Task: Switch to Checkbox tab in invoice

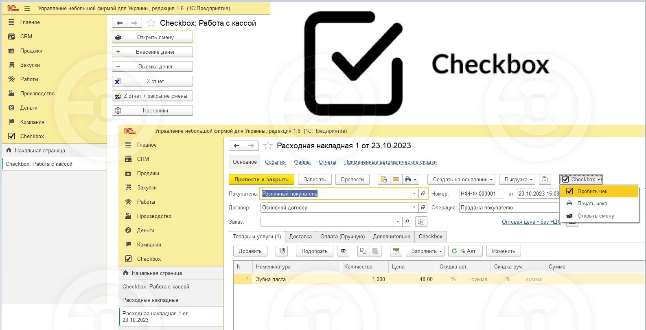Action: pos(431,236)
